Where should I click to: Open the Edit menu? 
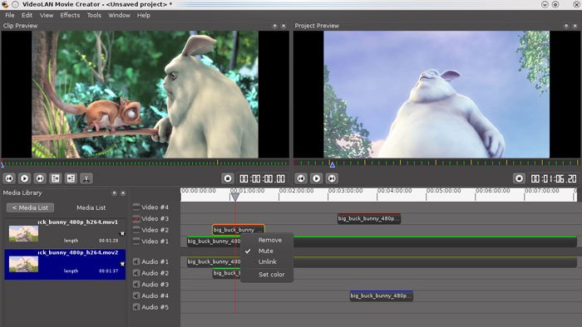point(27,15)
